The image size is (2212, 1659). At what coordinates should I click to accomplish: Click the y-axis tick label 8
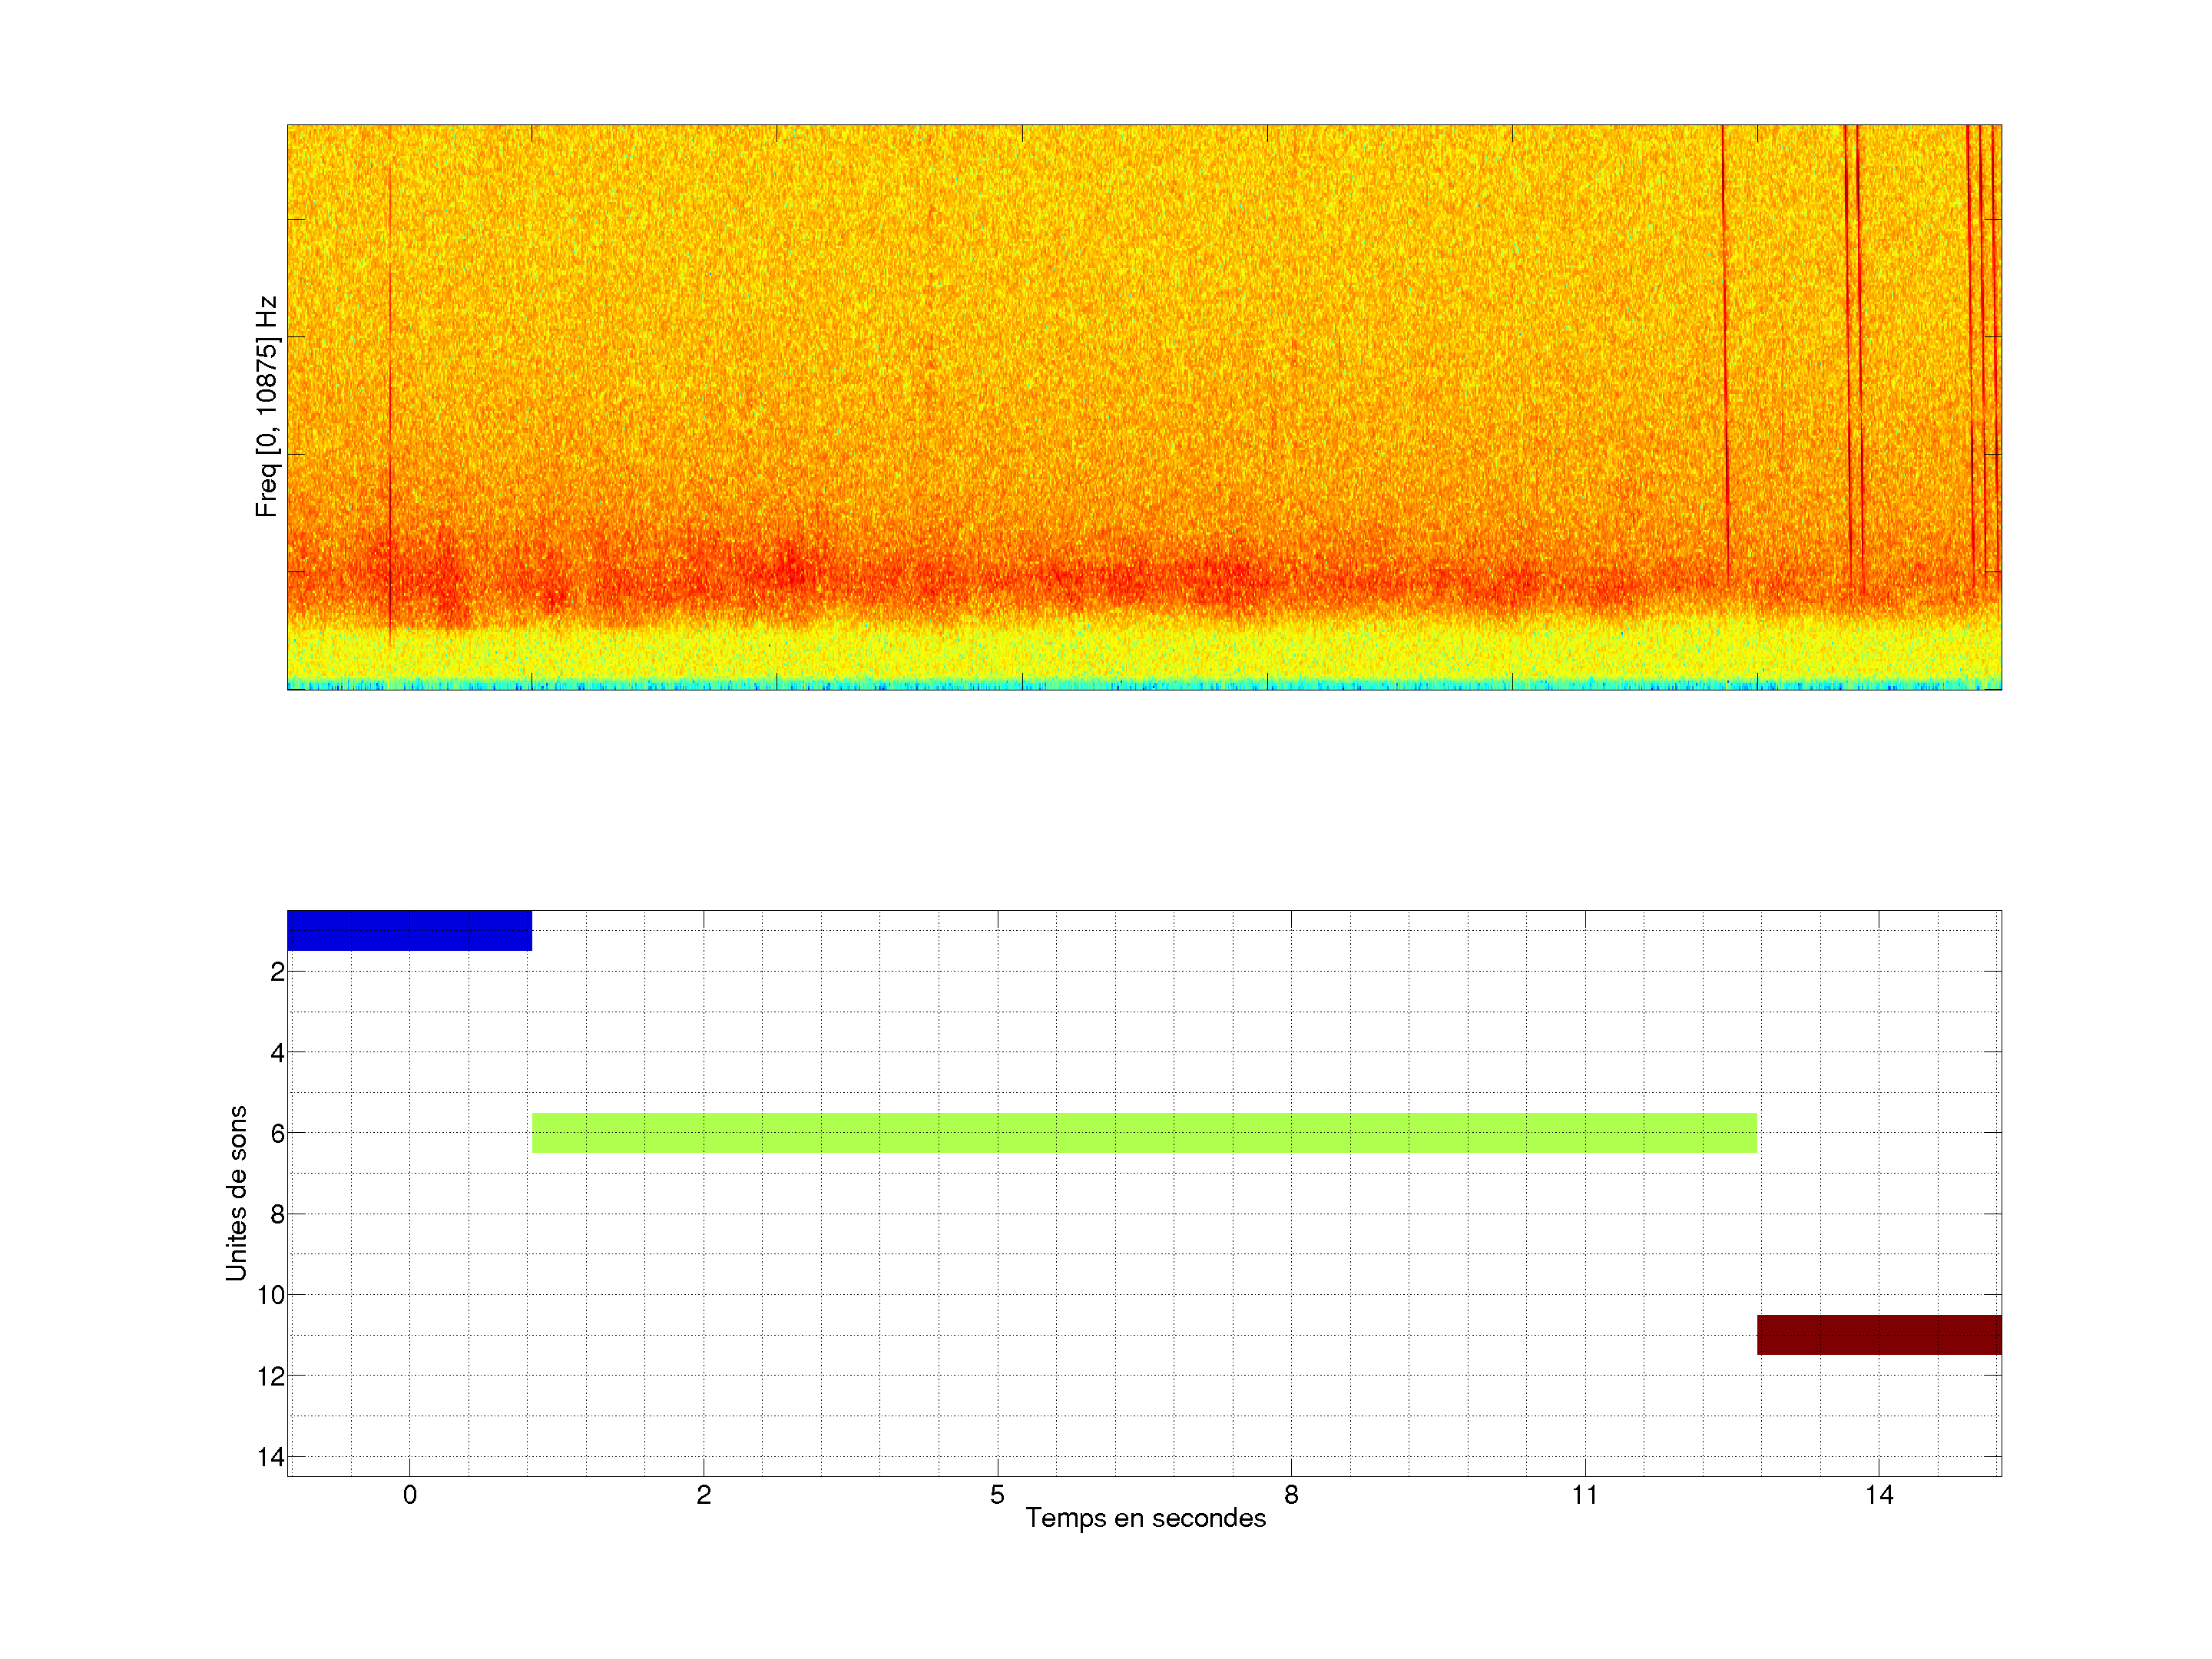[277, 1215]
